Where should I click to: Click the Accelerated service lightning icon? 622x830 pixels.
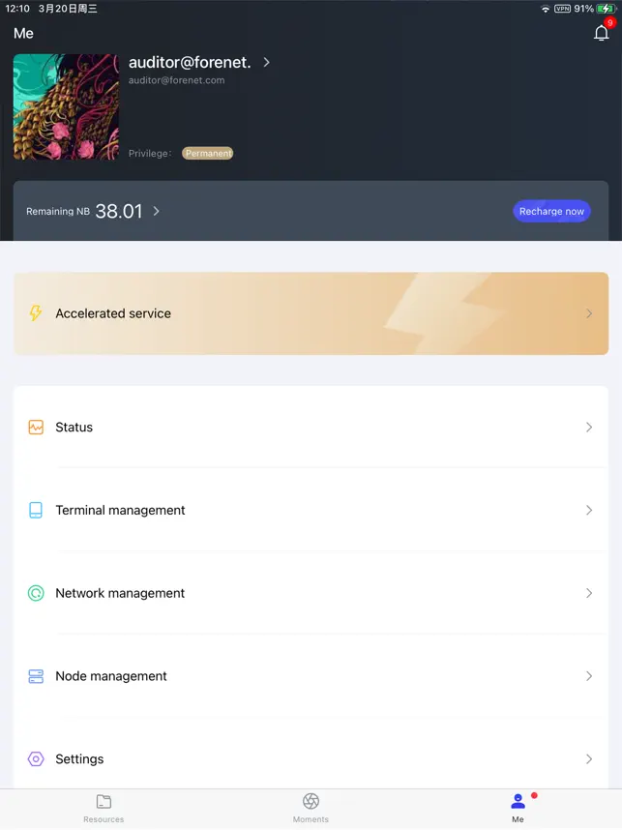36,313
